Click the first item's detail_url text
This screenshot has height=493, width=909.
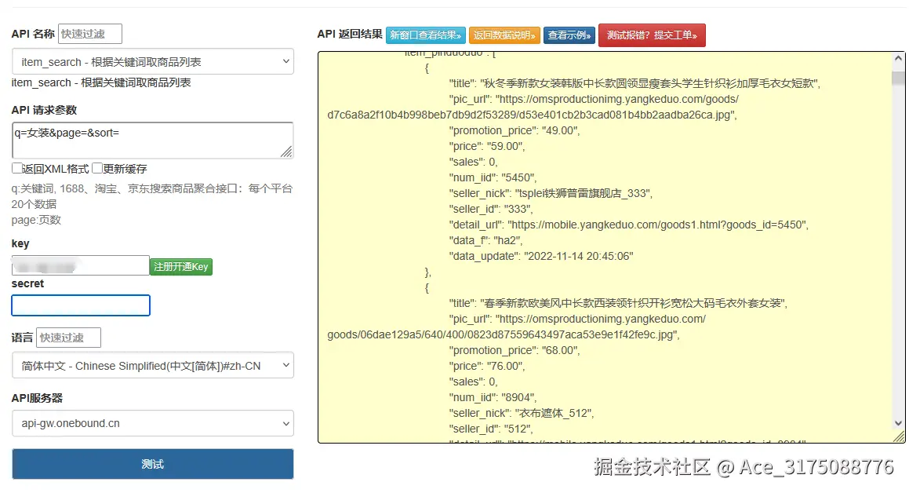tap(628, 225)
